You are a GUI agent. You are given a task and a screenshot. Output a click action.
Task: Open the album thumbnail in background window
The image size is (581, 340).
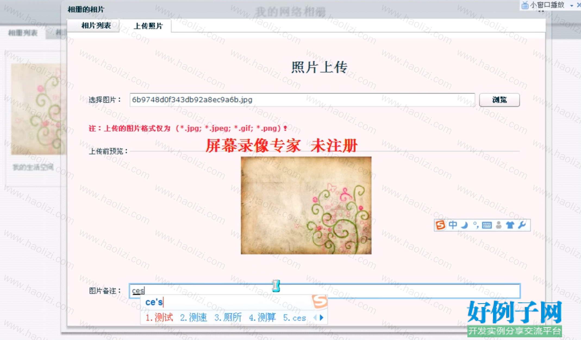[x=39, y=109]
